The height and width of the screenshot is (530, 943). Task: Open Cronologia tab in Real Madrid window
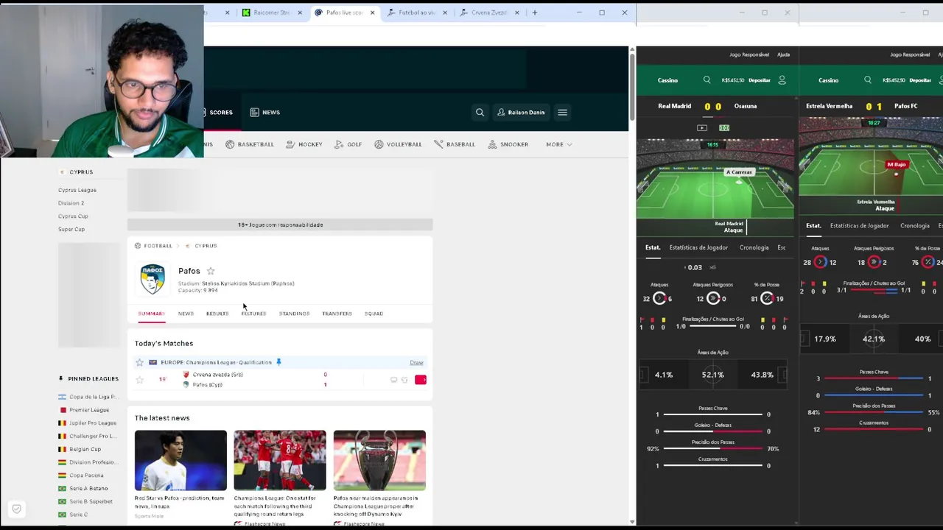click(754, 248)
